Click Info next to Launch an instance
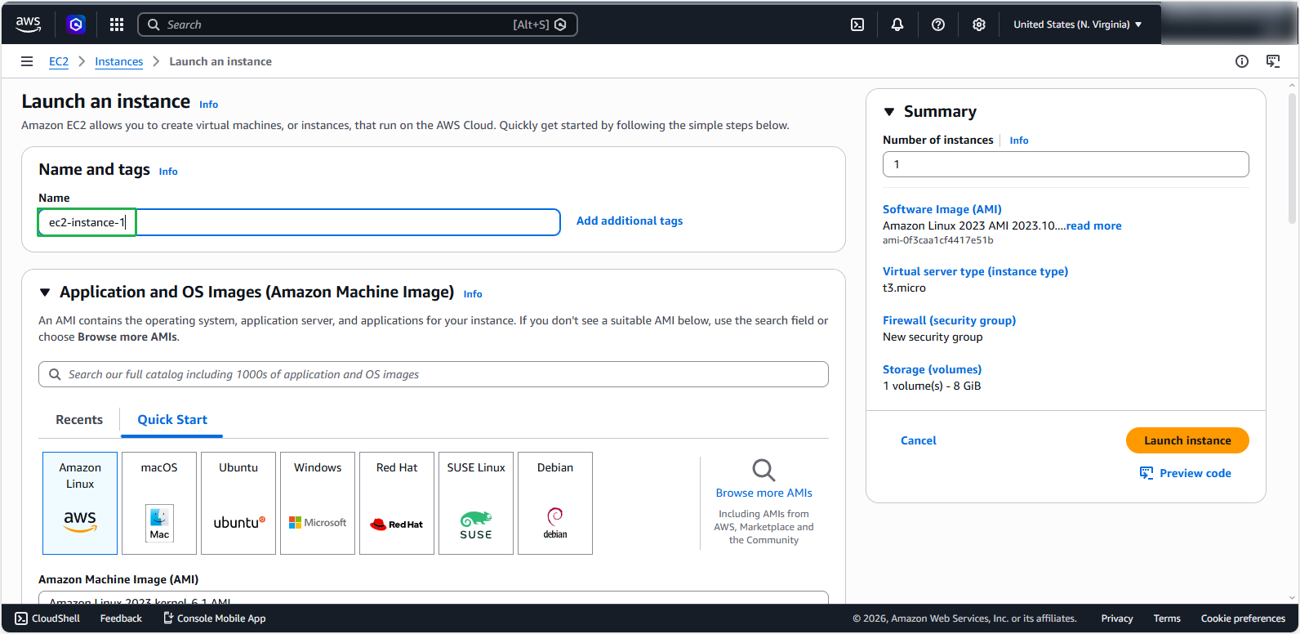This screenshot has width=1300, height=634. [x=209, y=105]
